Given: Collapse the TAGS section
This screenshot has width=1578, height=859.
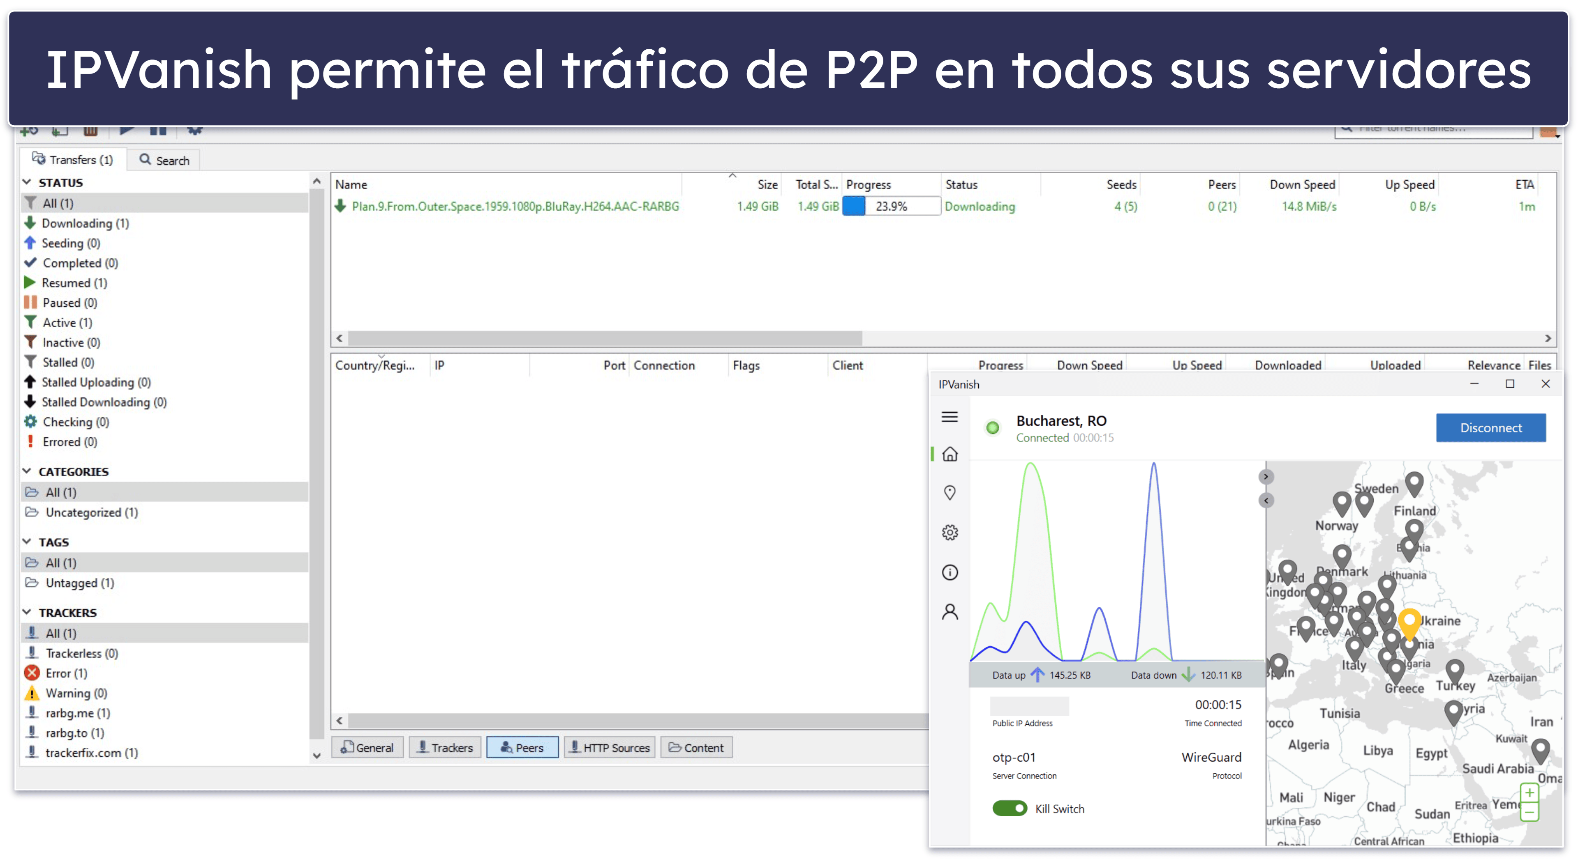Looking at the screenshot, I should point(27,542).
